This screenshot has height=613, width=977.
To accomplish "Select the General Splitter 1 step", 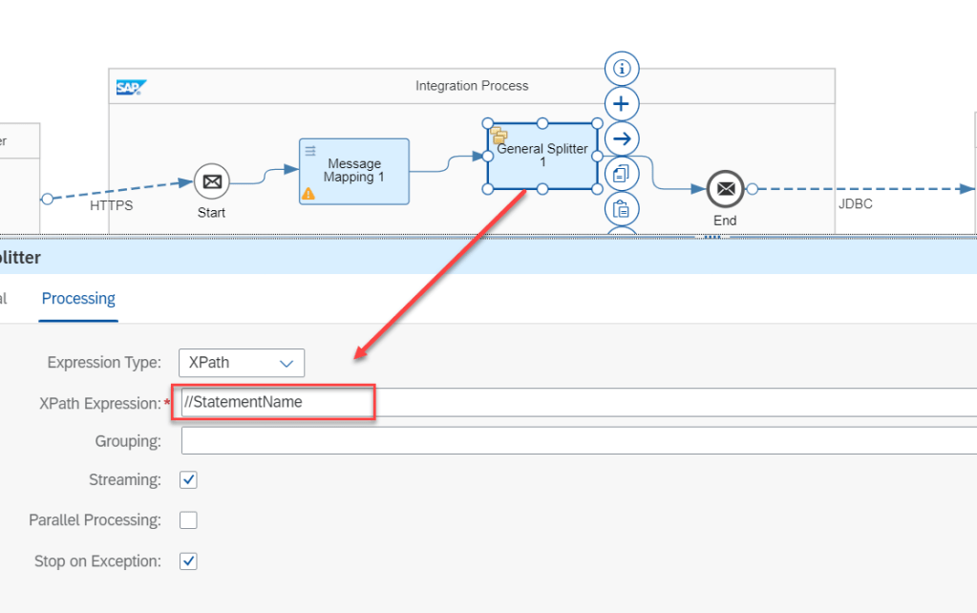I will tap(542, 157).
